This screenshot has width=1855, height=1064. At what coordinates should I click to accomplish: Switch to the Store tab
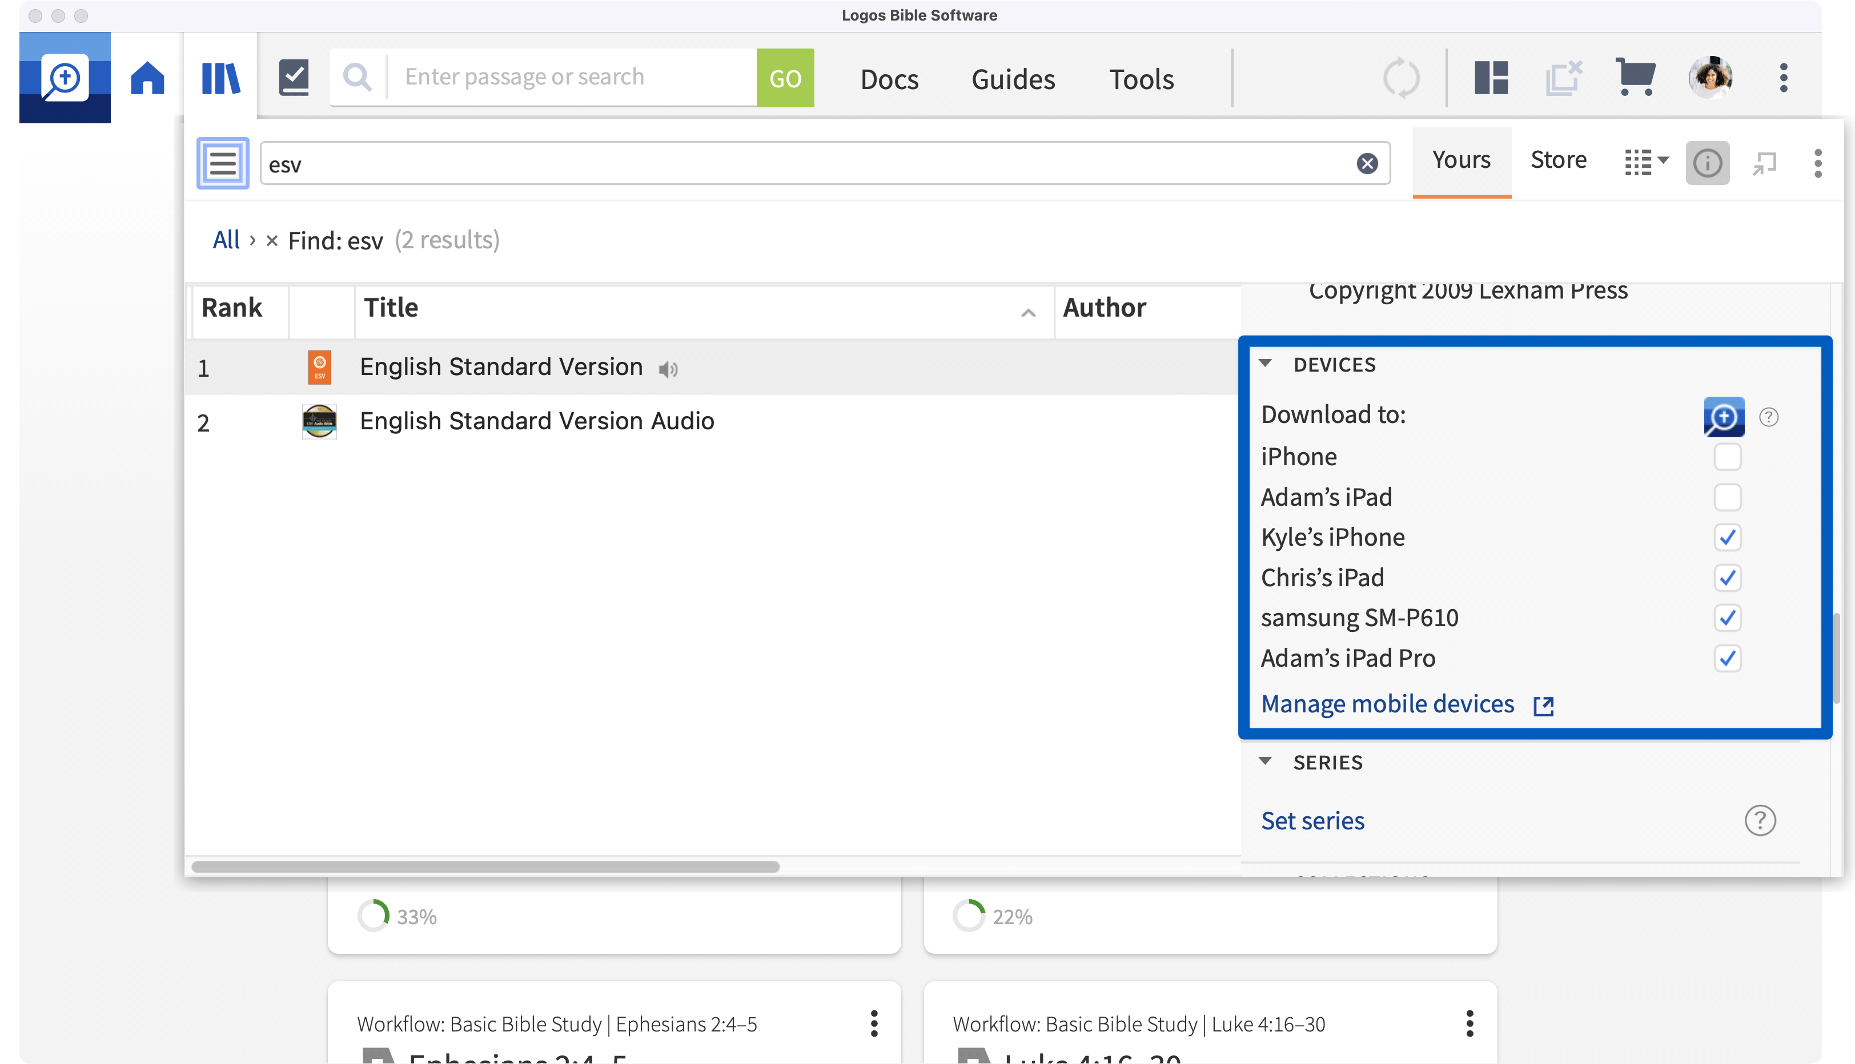(x=1558, y=160)
